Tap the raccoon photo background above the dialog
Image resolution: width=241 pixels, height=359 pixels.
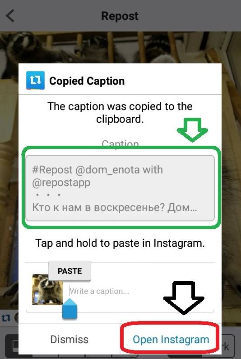coord(120,47)
